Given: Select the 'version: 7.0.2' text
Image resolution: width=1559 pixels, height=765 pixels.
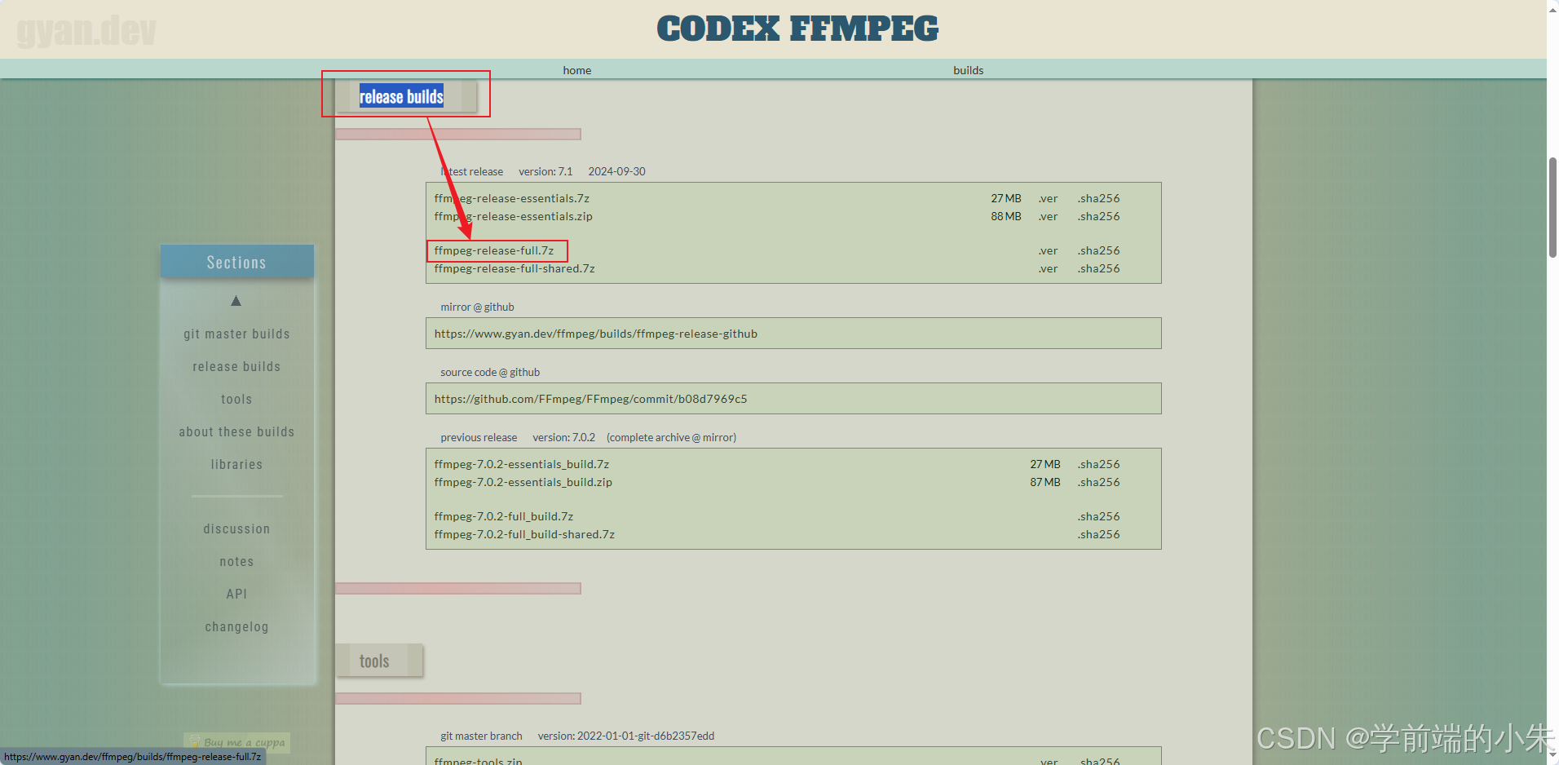Looking at the screenshot, I should pos(563,437).
